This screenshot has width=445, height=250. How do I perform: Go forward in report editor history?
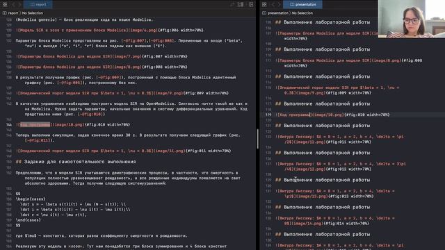[19, 4]
